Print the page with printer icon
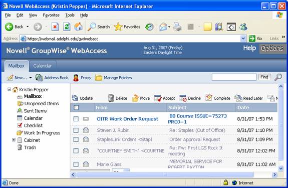 [177, 27]
